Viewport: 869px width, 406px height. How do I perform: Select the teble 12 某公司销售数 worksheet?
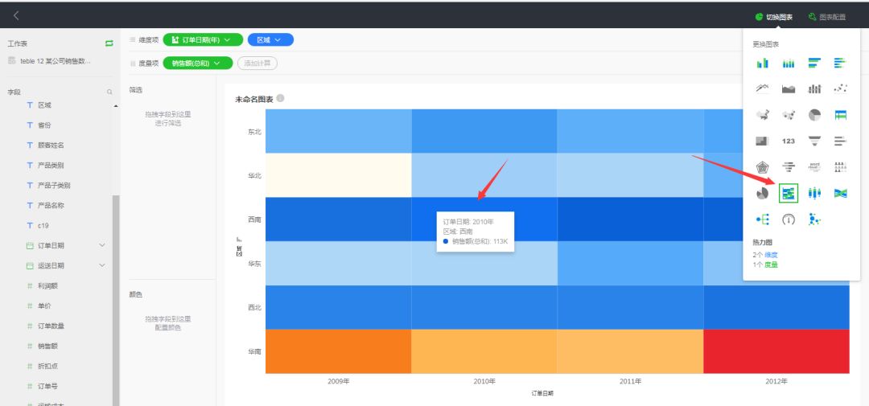[x=49, y=61]
